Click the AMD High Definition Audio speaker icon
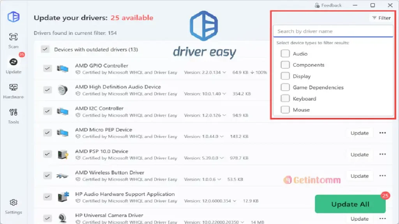This screenshot has width=399, height=224. coord(63,90)
